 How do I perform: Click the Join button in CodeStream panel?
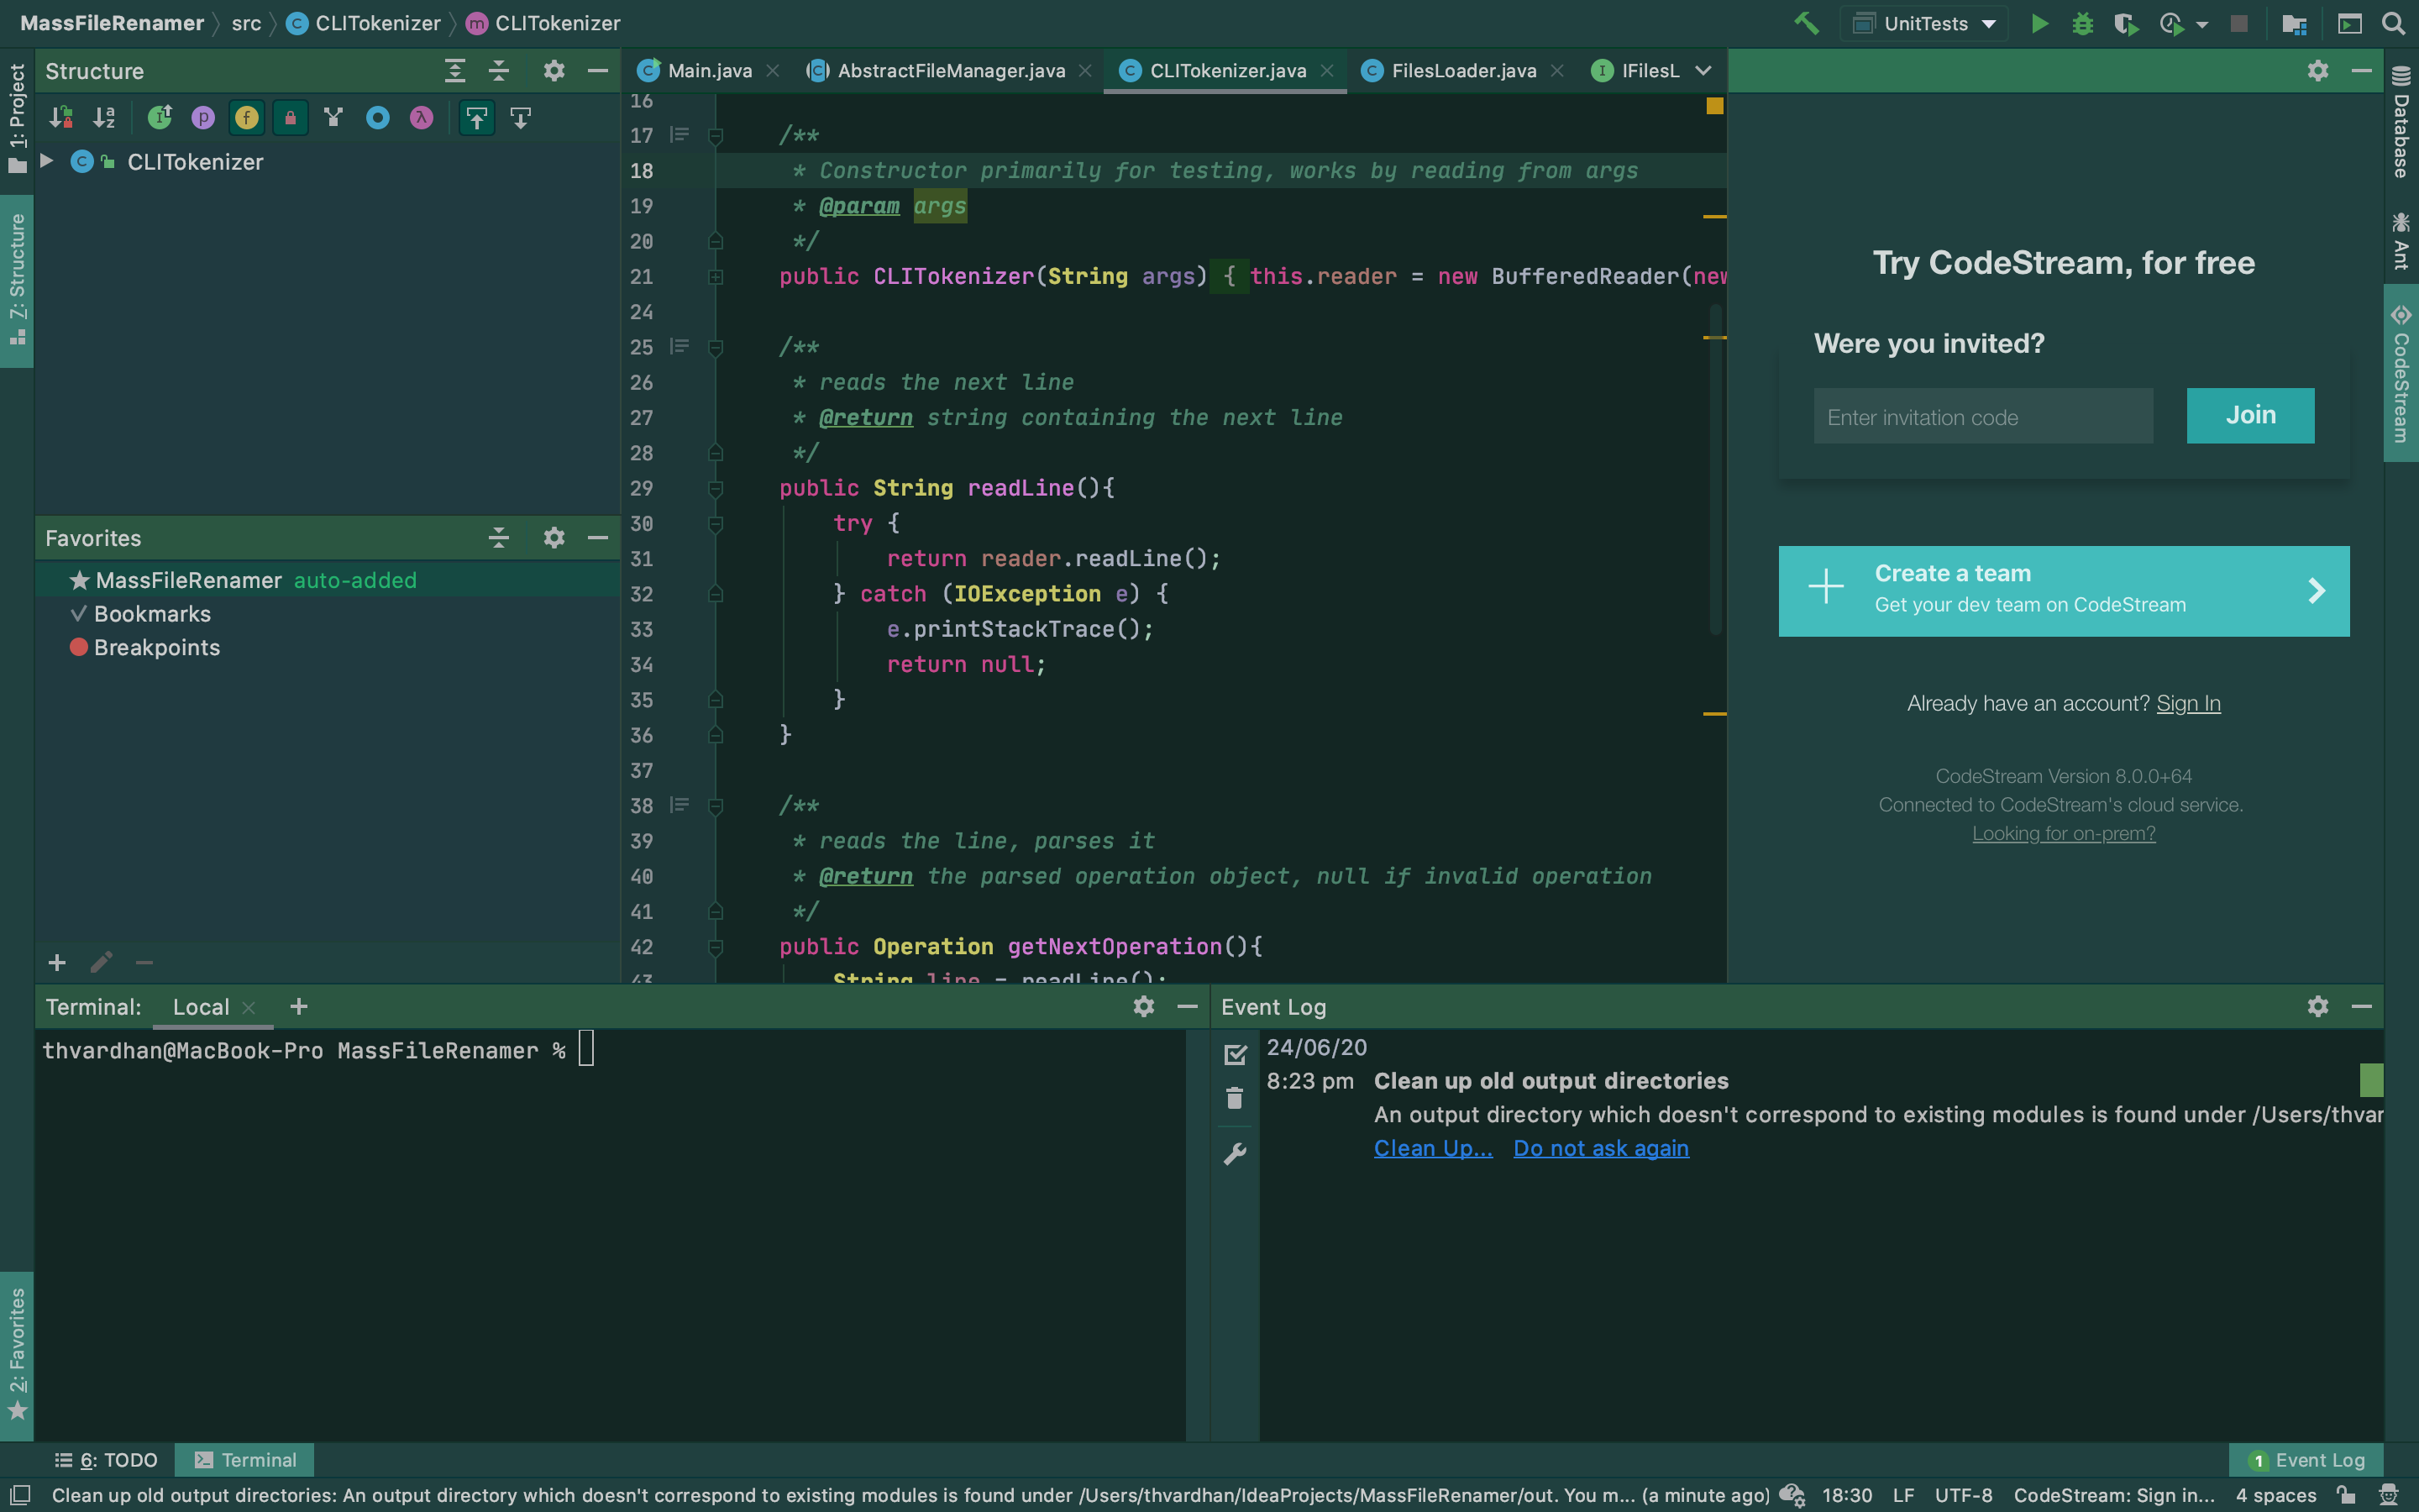(x=2250, y=415)
